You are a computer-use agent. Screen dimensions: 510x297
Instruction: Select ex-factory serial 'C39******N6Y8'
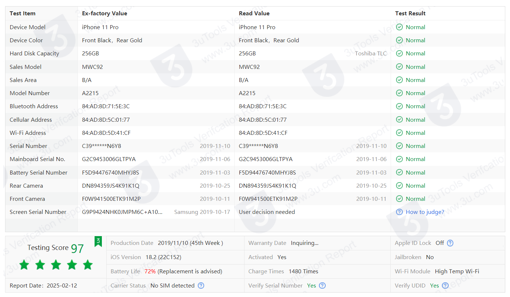coord(101,146)
